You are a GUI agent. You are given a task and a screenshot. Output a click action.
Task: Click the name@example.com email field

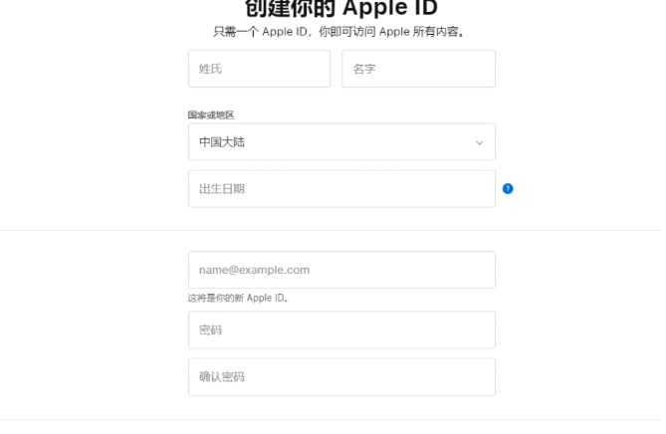341,270
